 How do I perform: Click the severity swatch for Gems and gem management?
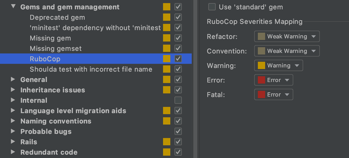167,7
